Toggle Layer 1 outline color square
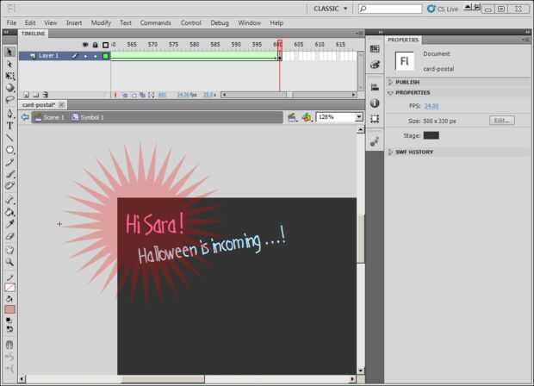The width and height of the screenshot is (534, 386). point(106,56)
